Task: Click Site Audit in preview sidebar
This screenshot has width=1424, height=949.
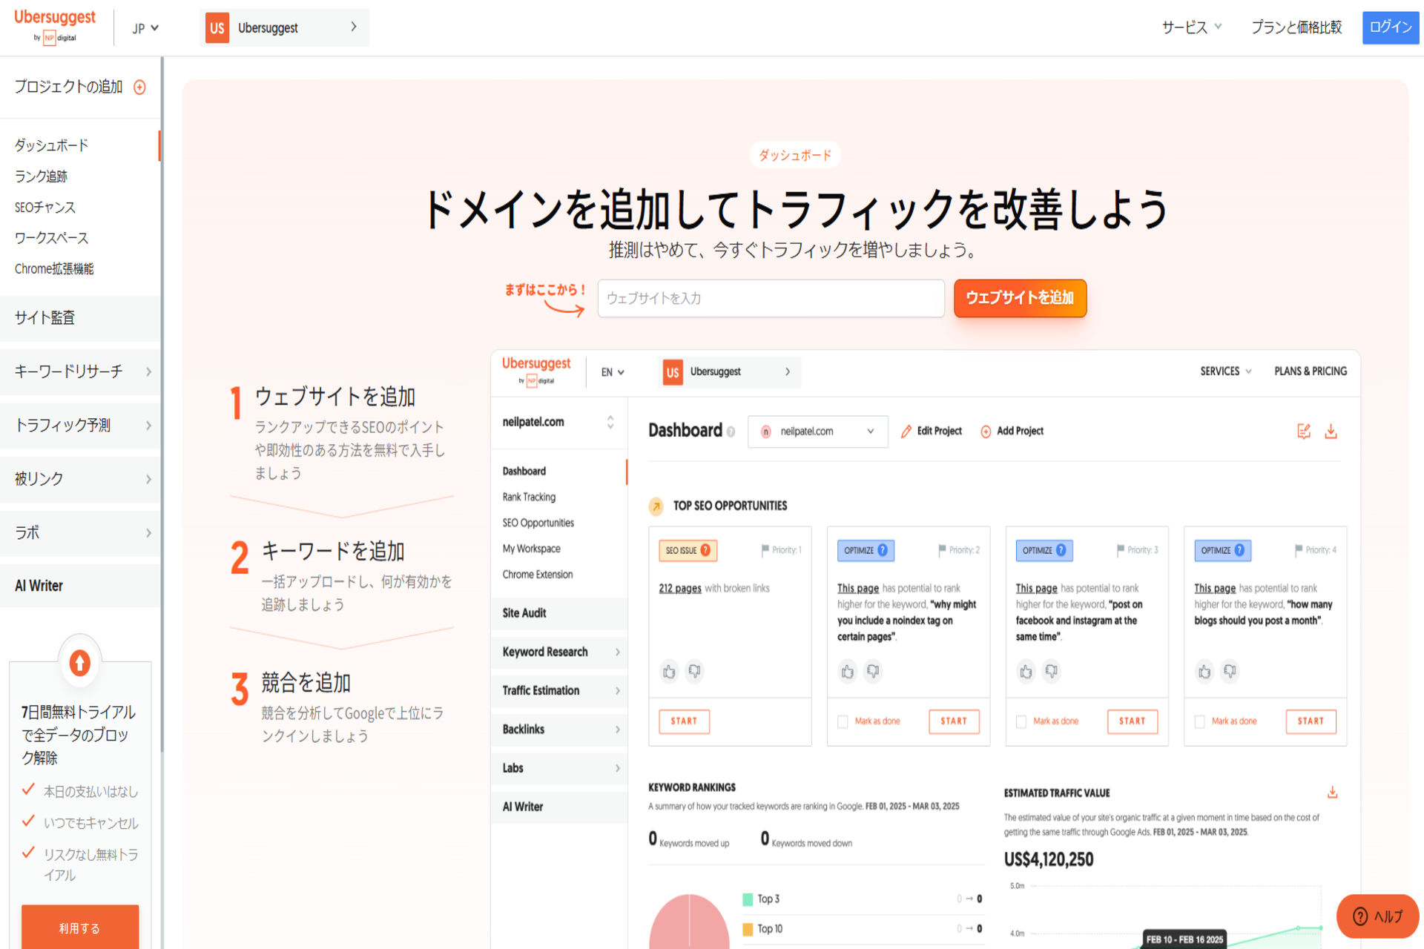Action: [558, 613]
